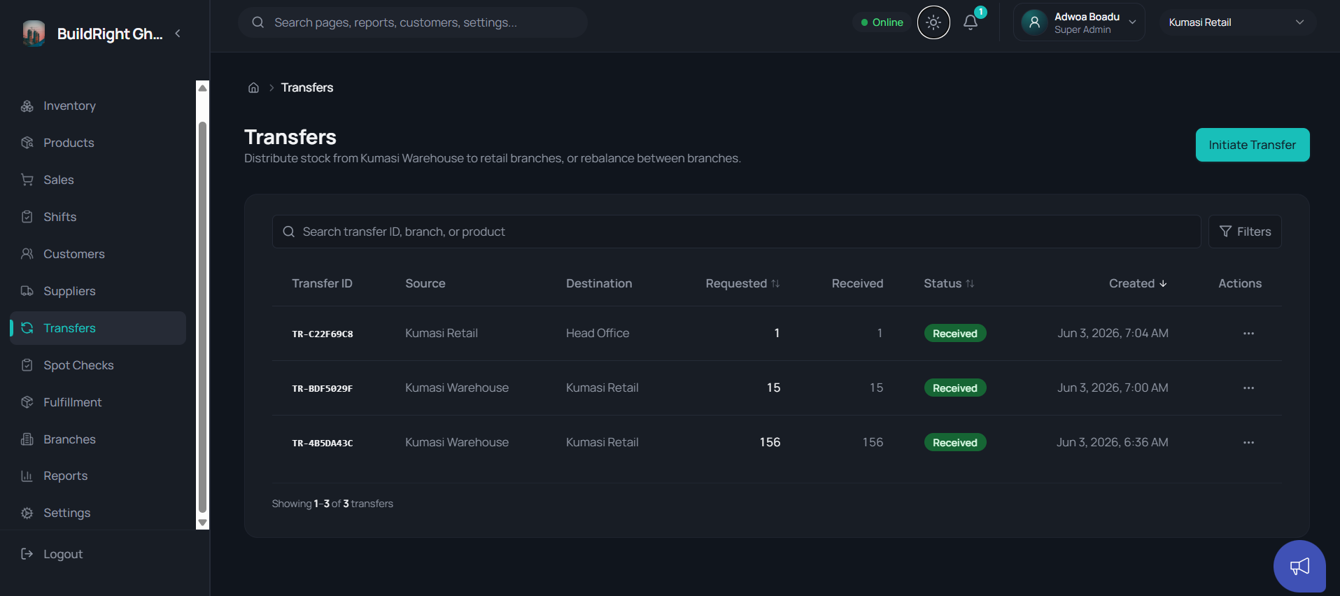Click the Spot Checks clipboard icon

(27, 365)
